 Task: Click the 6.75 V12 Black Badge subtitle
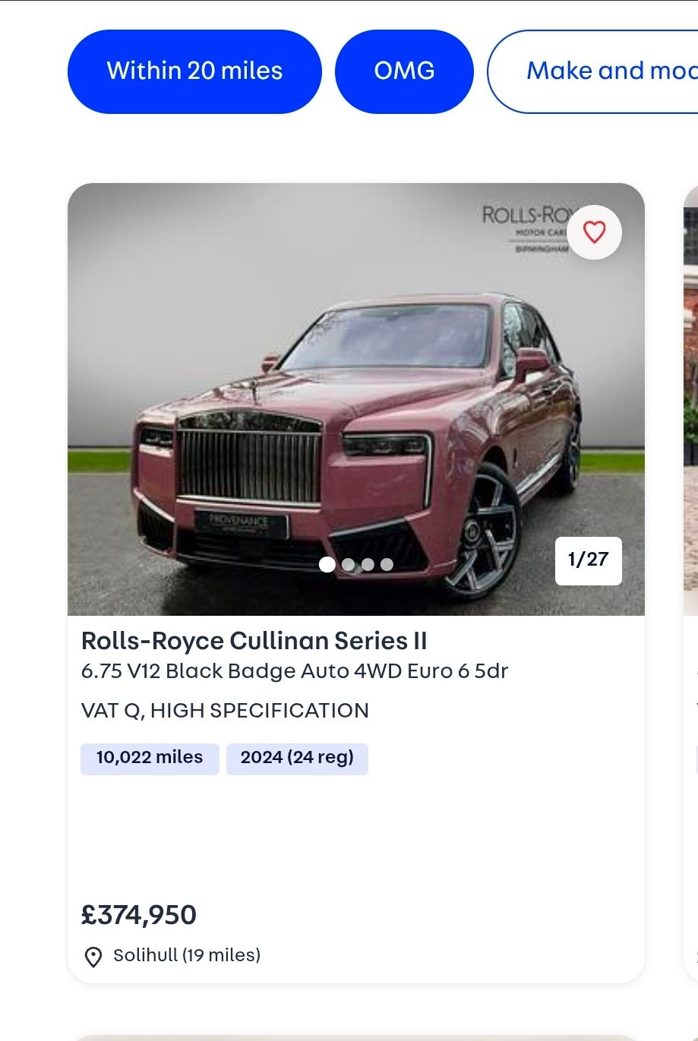tap(294, 671)
